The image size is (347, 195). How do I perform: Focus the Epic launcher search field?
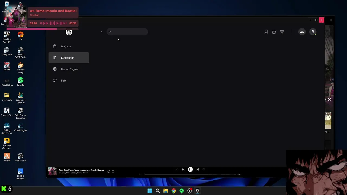click(127, 32)
